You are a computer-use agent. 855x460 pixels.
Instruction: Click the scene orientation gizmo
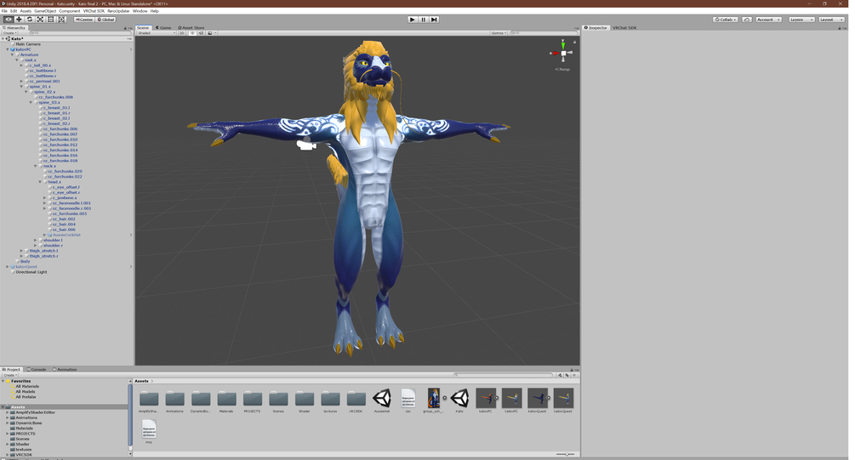click(562, 53)
